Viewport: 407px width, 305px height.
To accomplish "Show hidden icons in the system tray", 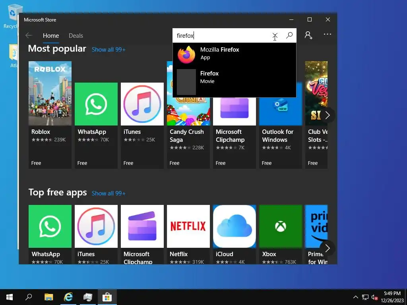I will pos(356,297).
